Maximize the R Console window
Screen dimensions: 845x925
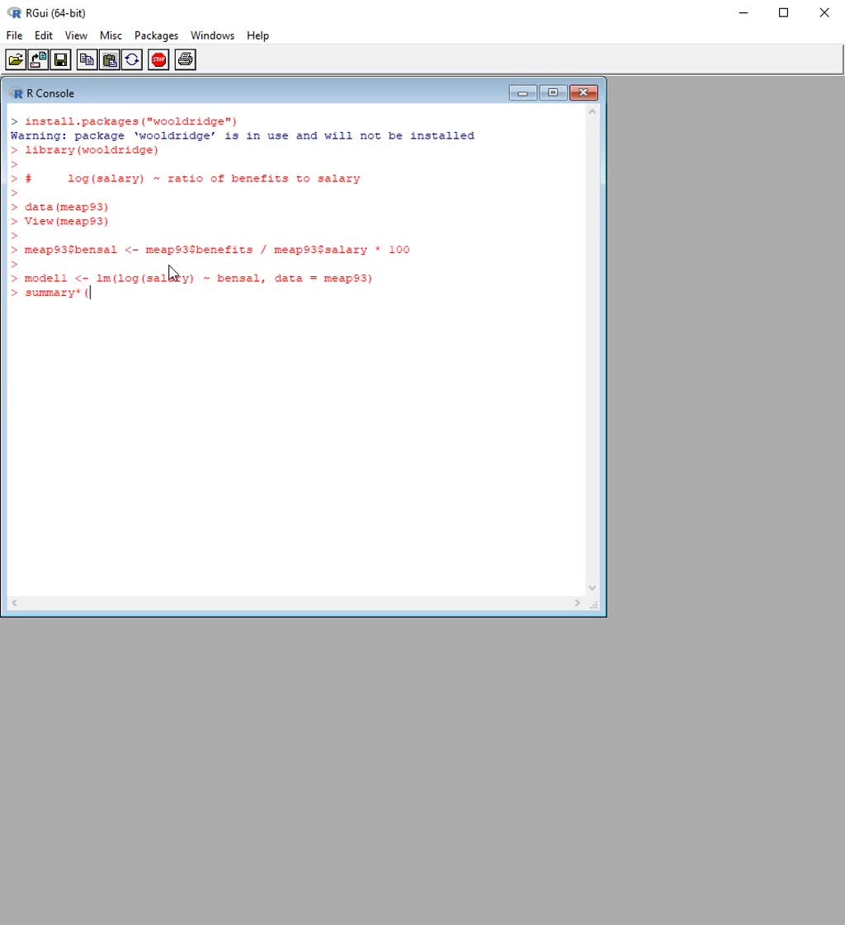click(553, 92)
